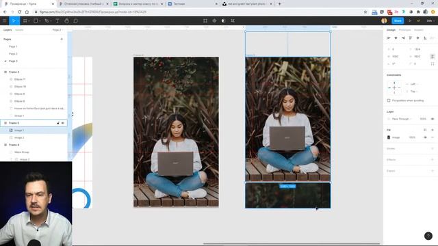Add an effect via Effects plus
This screenshot has height=246, width=438.
tap(433, 159)
